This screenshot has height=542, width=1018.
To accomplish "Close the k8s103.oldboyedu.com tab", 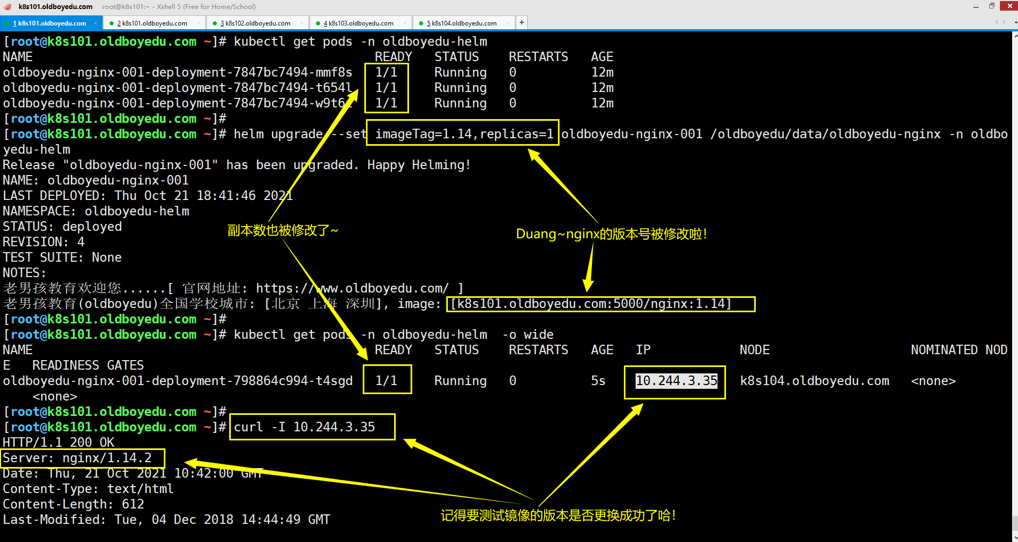I will coord(405,23).
